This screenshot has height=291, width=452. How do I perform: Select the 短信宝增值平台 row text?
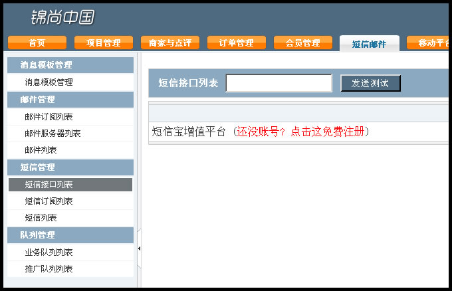click(189, 132)
